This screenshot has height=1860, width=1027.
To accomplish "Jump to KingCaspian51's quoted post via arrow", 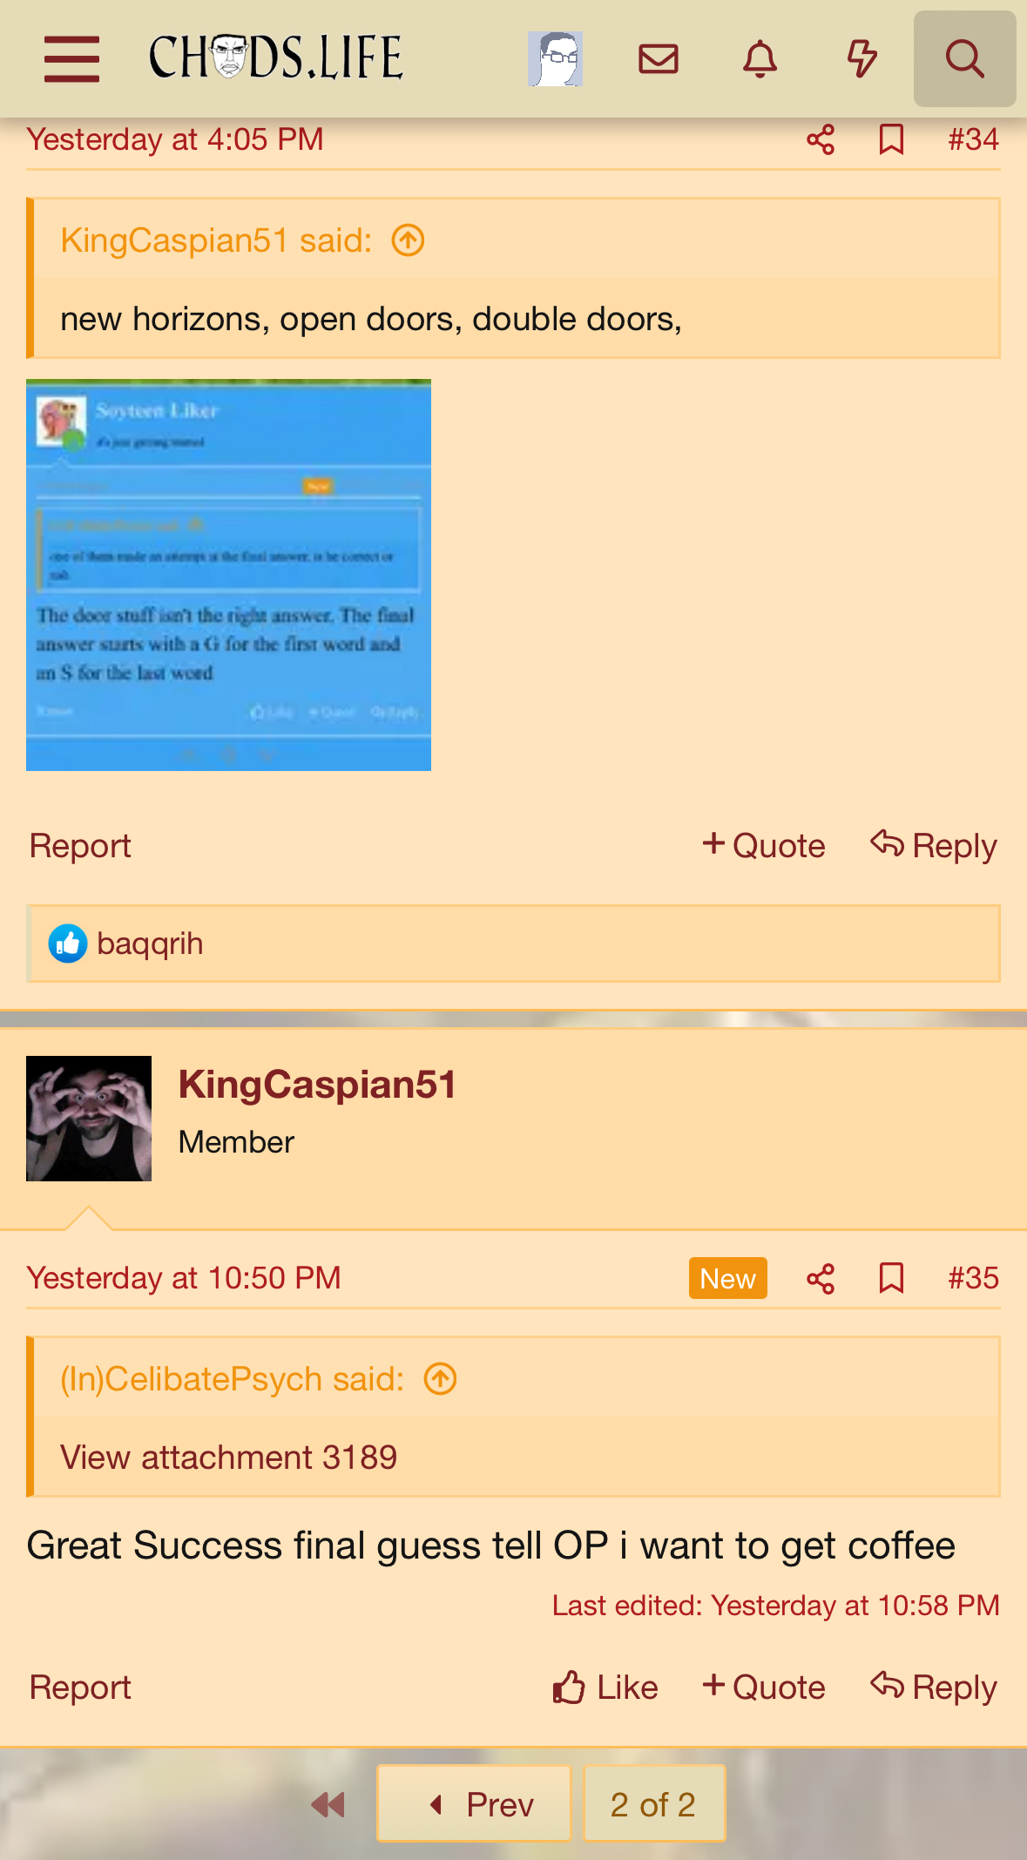I will [408, 240].
